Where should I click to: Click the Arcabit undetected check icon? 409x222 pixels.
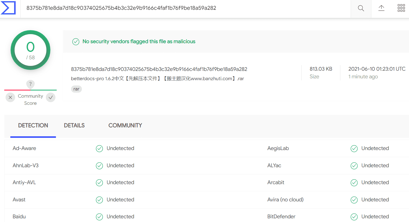[354, 183]
